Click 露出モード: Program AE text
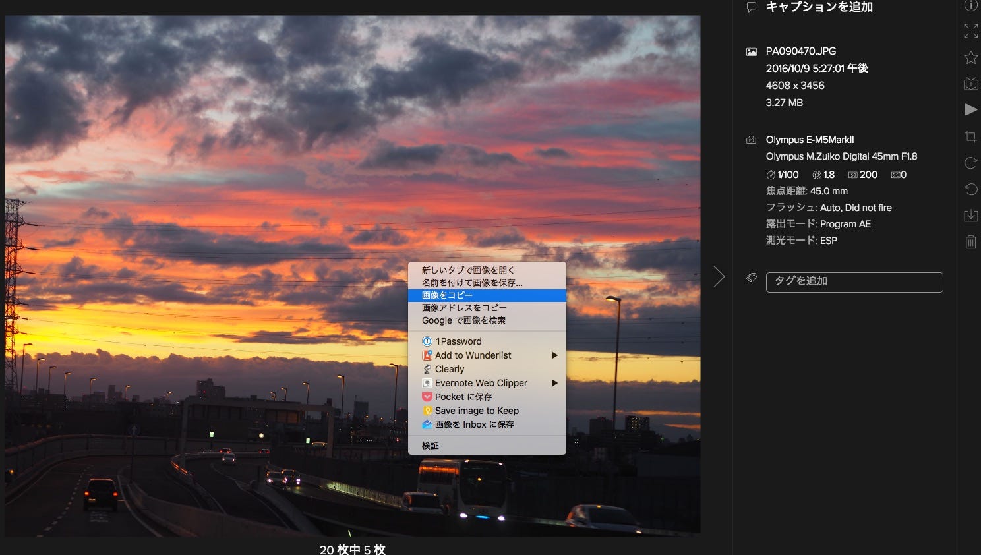The image size is (981, 555). tap(818, 224)
